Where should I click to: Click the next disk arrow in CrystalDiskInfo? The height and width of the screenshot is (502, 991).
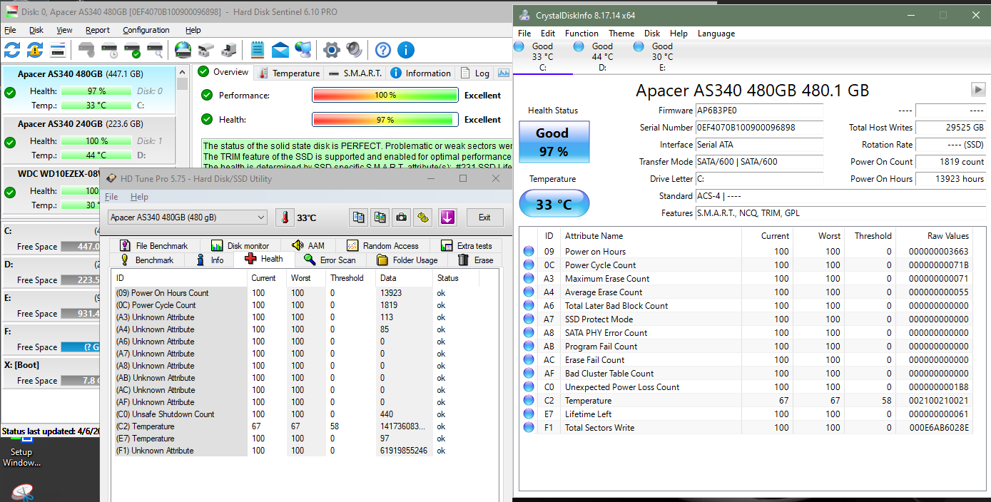(x=977, y=89)
